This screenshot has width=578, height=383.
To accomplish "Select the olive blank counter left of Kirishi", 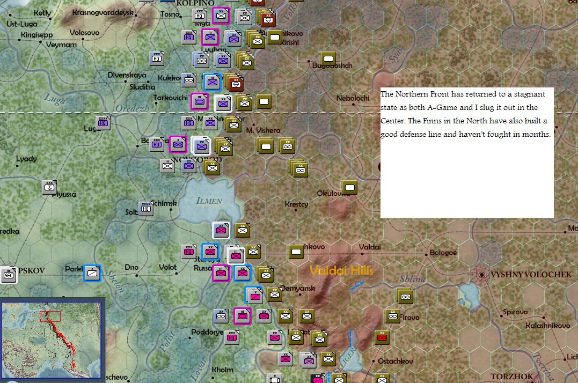I will [275, 37].
